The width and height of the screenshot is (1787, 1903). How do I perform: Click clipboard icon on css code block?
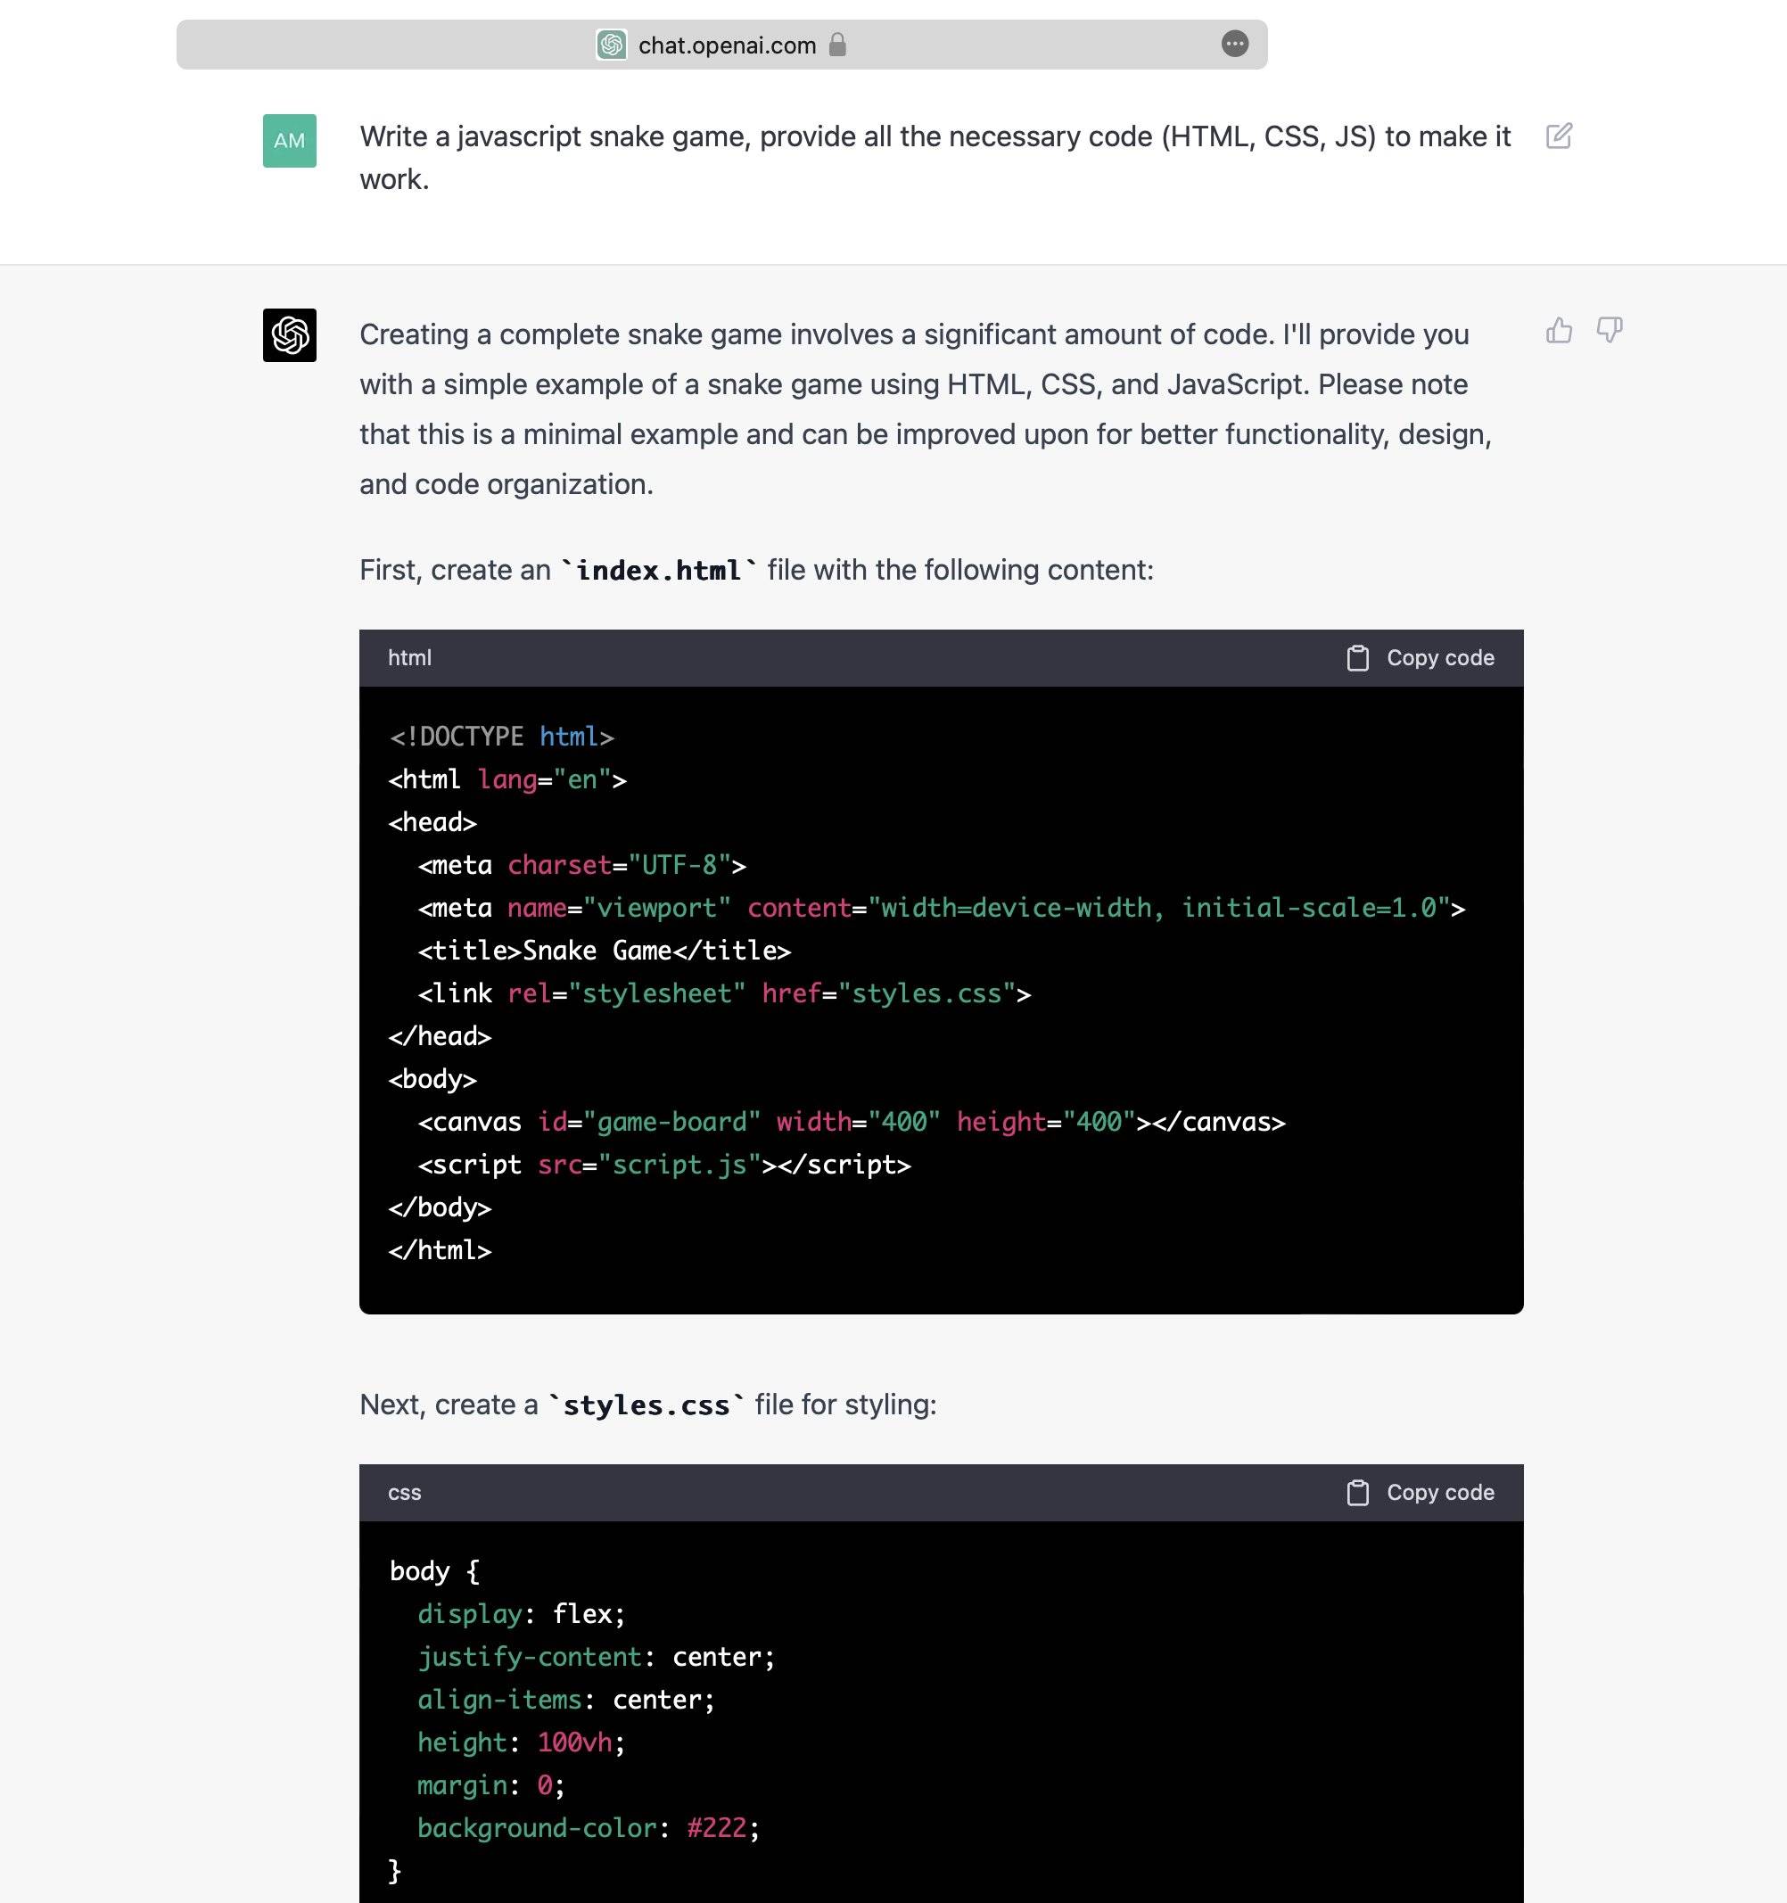tap(1356, 1492)
